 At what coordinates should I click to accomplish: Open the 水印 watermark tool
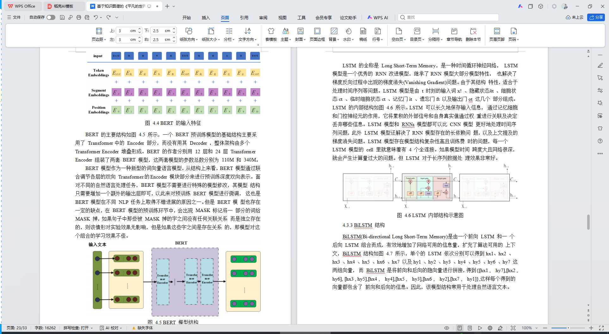[348, 34]
